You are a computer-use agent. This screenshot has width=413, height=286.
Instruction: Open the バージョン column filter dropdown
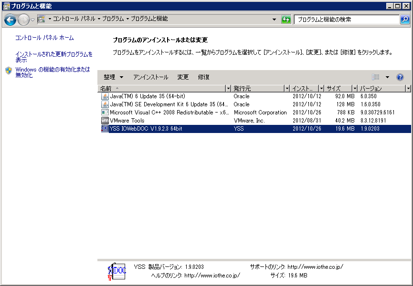pyautogui.click(x=408, y=89)
